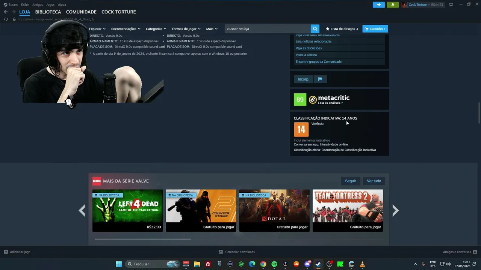Screen dimensions: 481x270
Task: Click the Adicionar jogo plus icon
Action: tap(6, 252)
